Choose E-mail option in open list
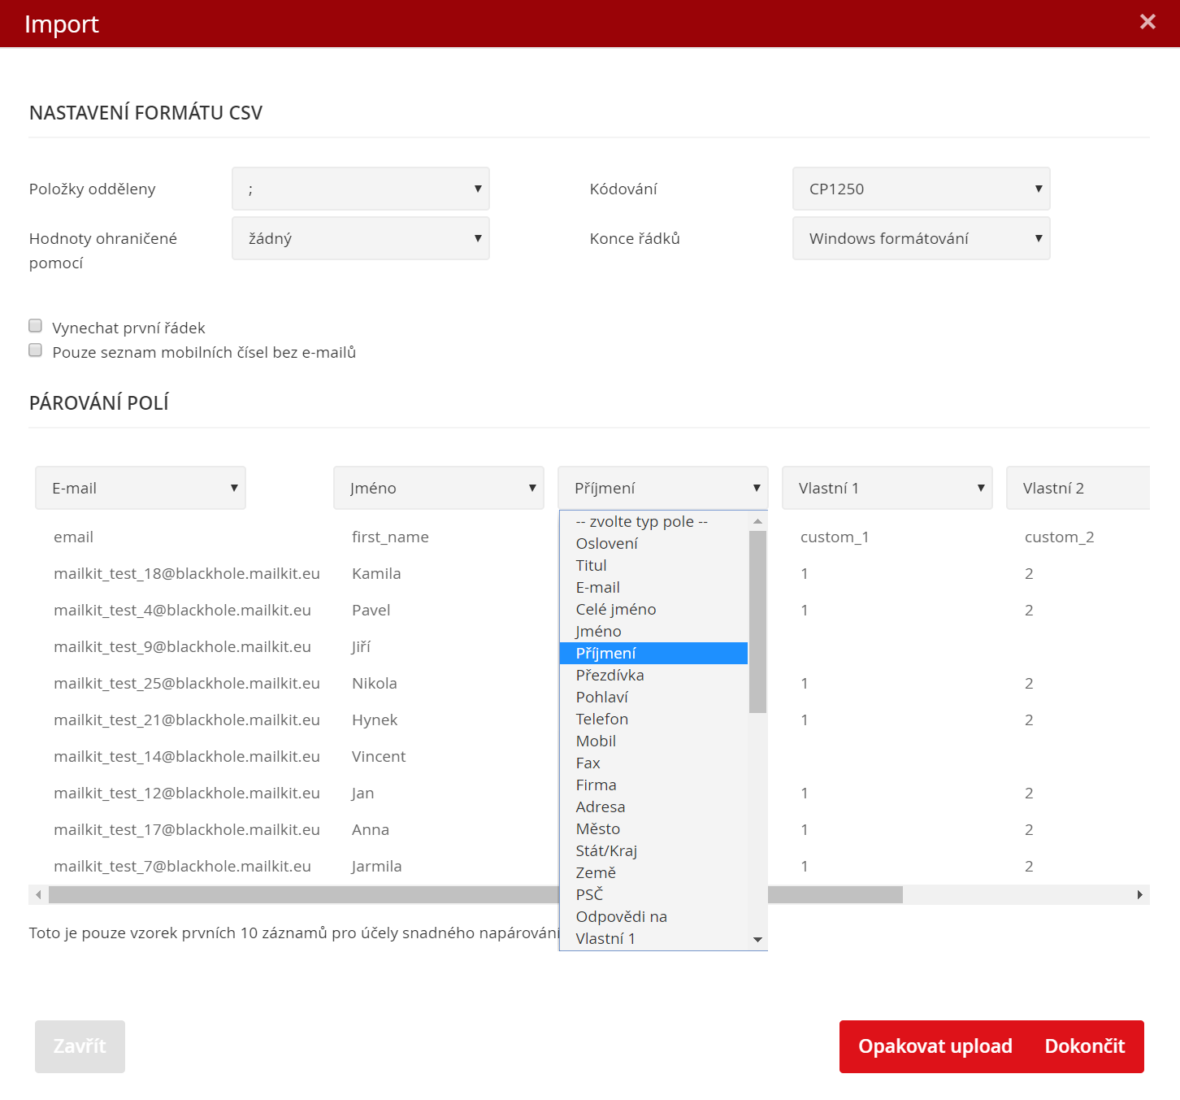 [x=653, y=588]
